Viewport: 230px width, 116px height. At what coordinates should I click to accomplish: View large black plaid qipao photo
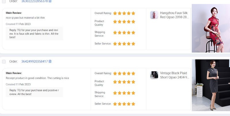pos(211,85)
